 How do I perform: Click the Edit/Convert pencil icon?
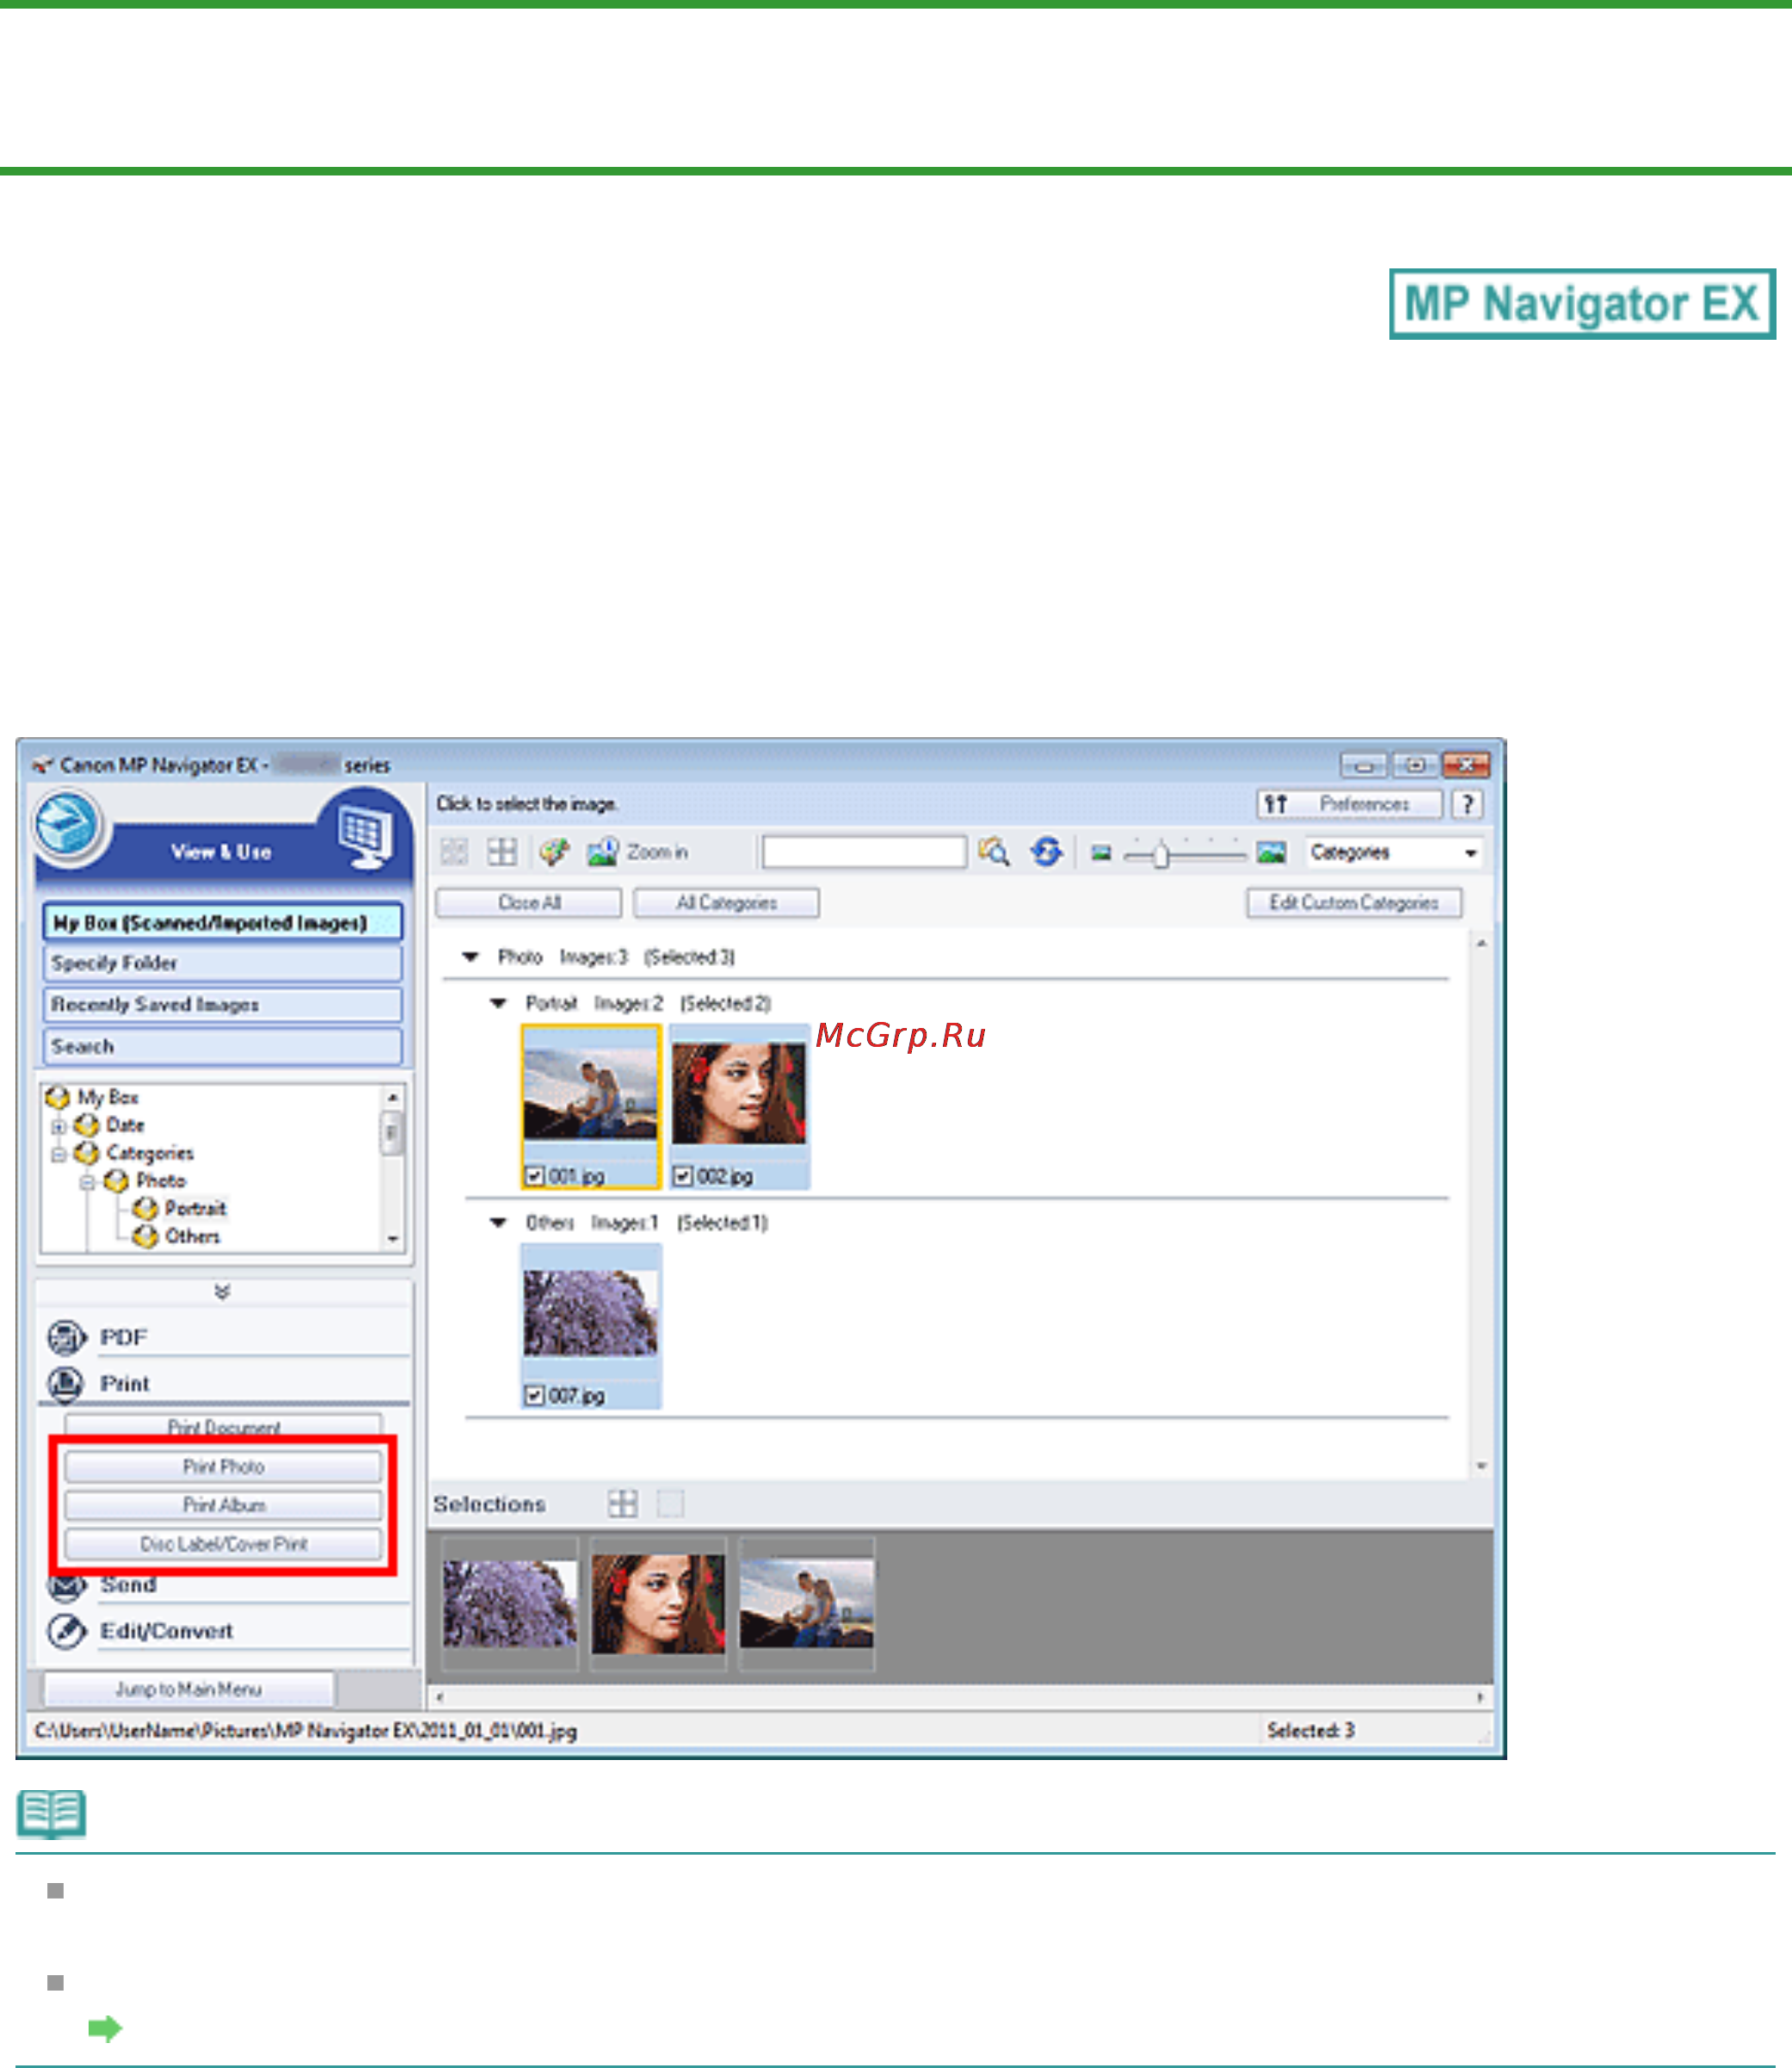coord(67,1631)
